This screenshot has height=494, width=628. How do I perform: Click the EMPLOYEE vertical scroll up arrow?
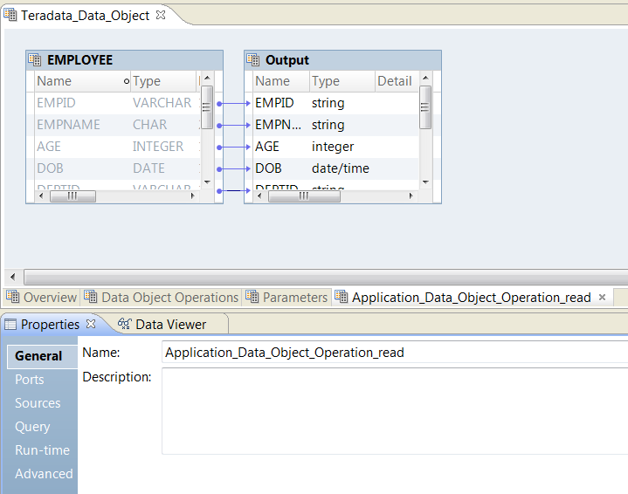(207, 78)
